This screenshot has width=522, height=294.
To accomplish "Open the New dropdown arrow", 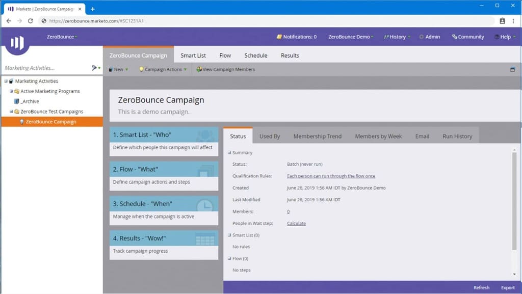I will pyautogui.click(x=127, y=69).
